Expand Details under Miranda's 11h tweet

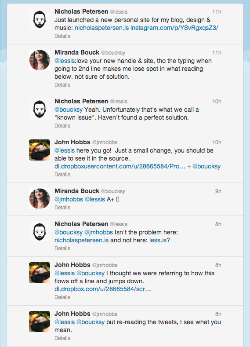(x=62, y=85)
